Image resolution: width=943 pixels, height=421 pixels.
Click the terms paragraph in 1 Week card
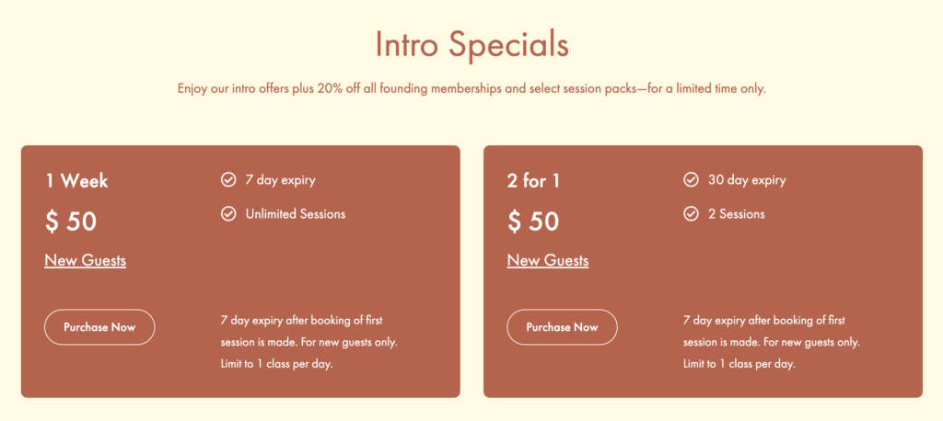309,342
